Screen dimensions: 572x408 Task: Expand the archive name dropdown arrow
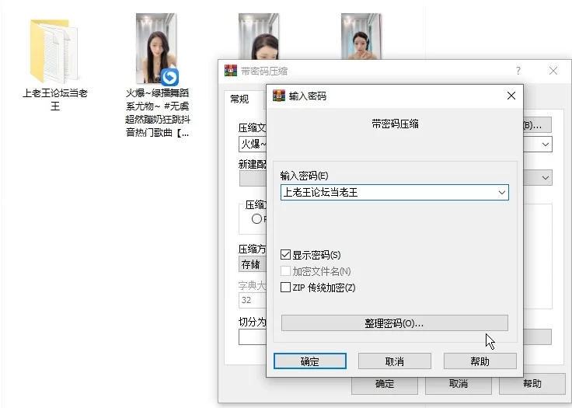click(x=546, y=144)
